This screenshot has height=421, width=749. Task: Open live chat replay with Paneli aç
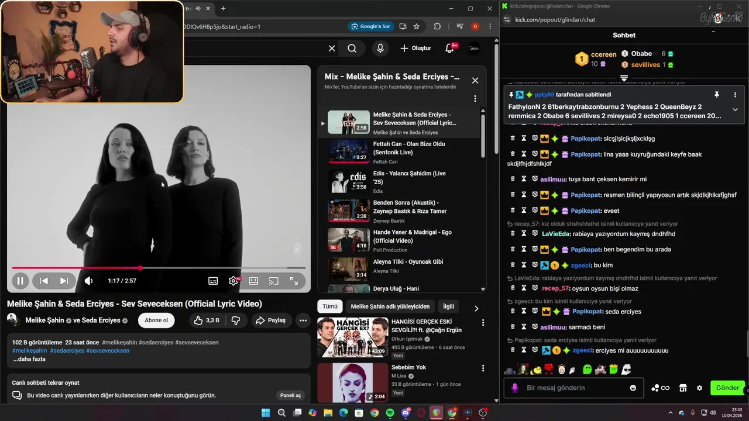(290, 395)
